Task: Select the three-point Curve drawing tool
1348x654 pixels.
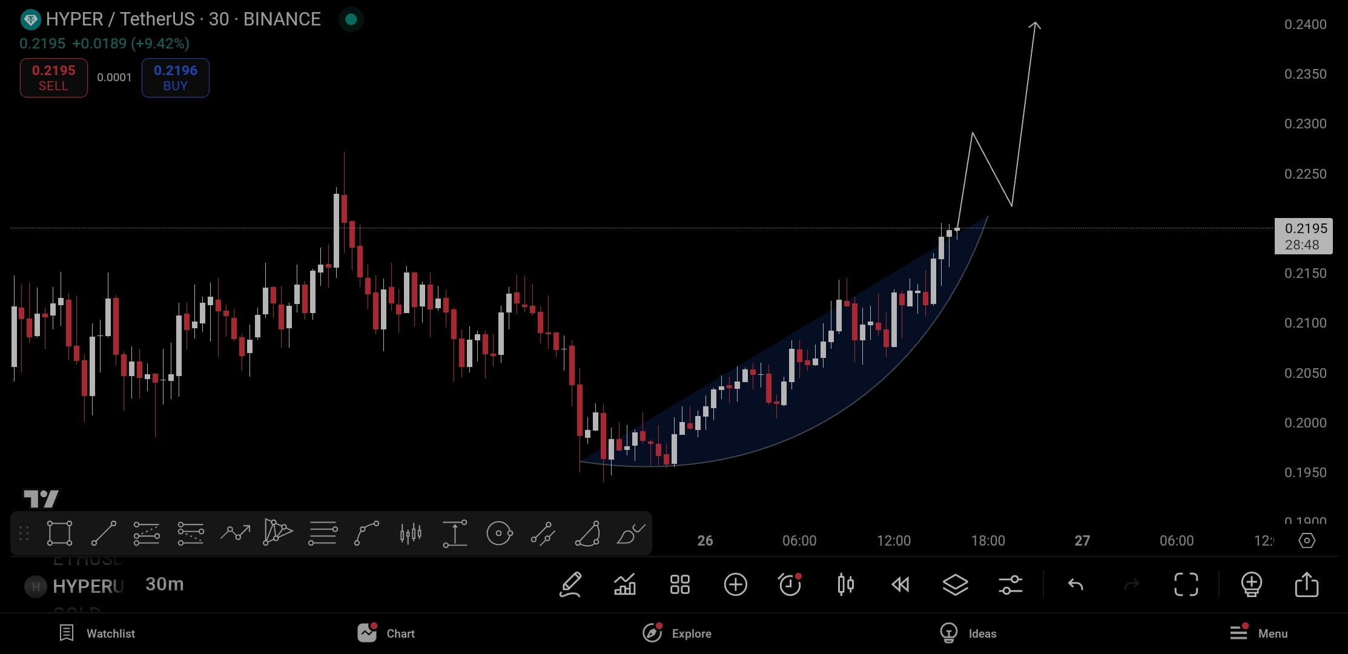Action: [x=366, y=533]
